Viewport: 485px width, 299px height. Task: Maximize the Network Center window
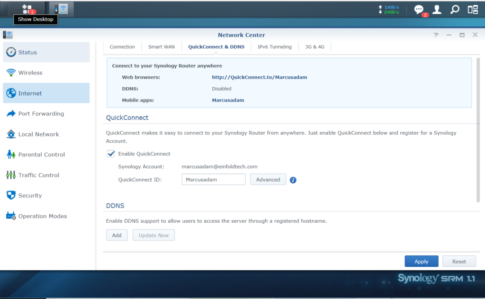tap(462, 35)
